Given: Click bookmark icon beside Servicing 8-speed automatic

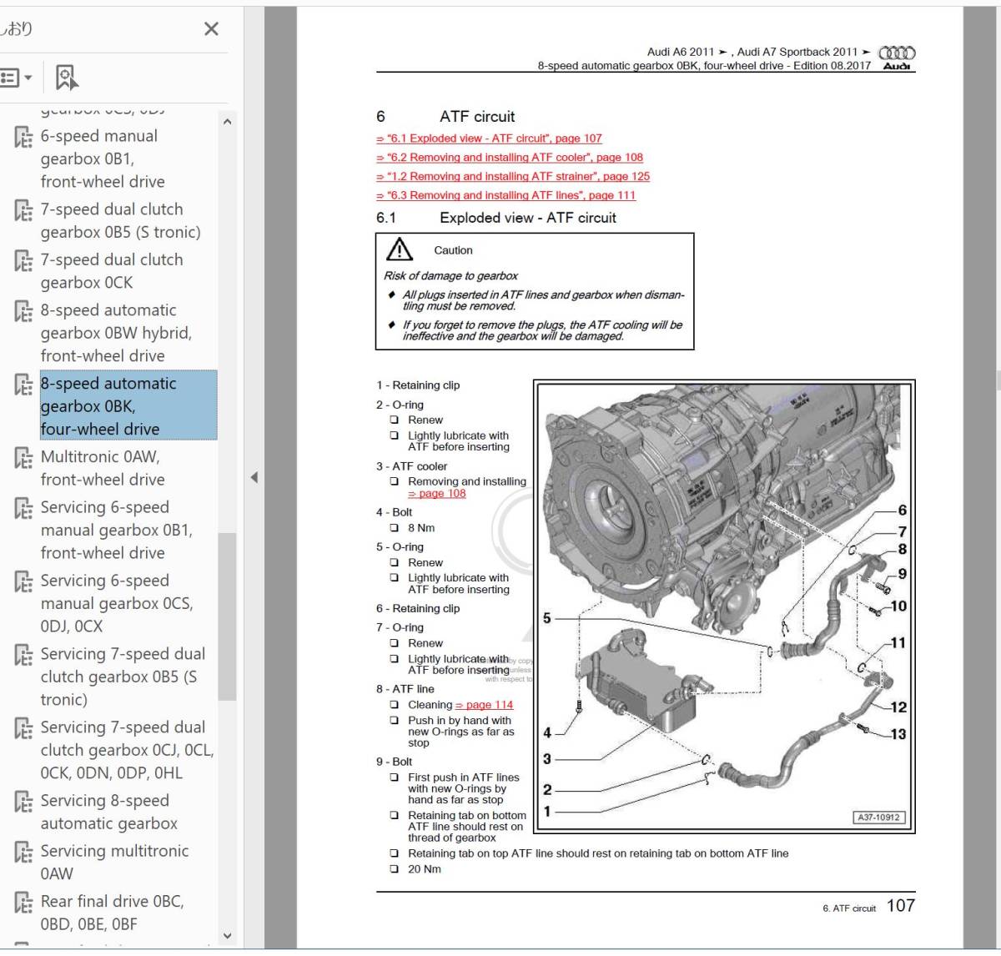Looking at the screenshot, I should click(23, 802).
